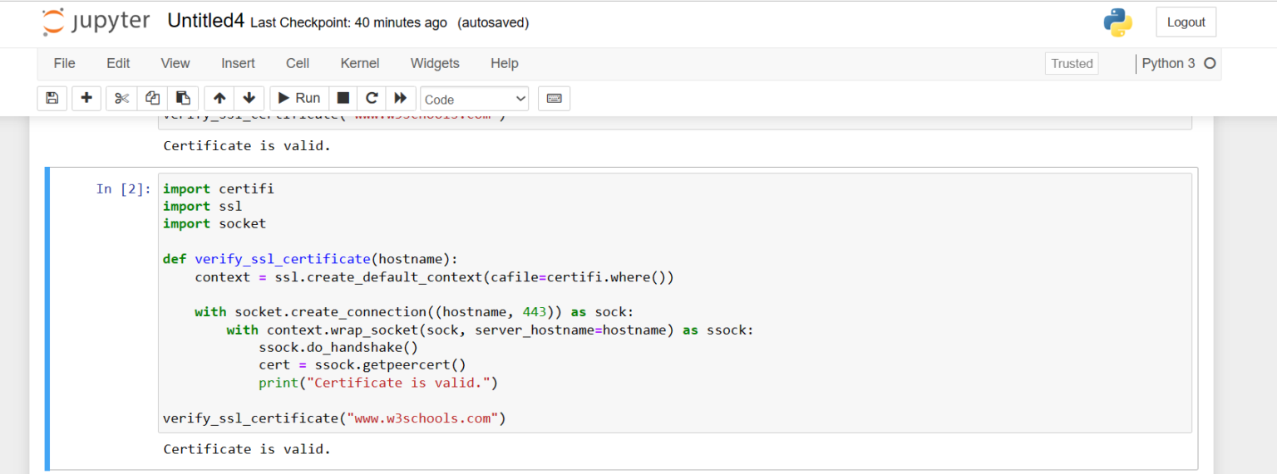This screenshot has height=474, width=1277.
Task: Open the Widgets menu
Action: (435, 63)
